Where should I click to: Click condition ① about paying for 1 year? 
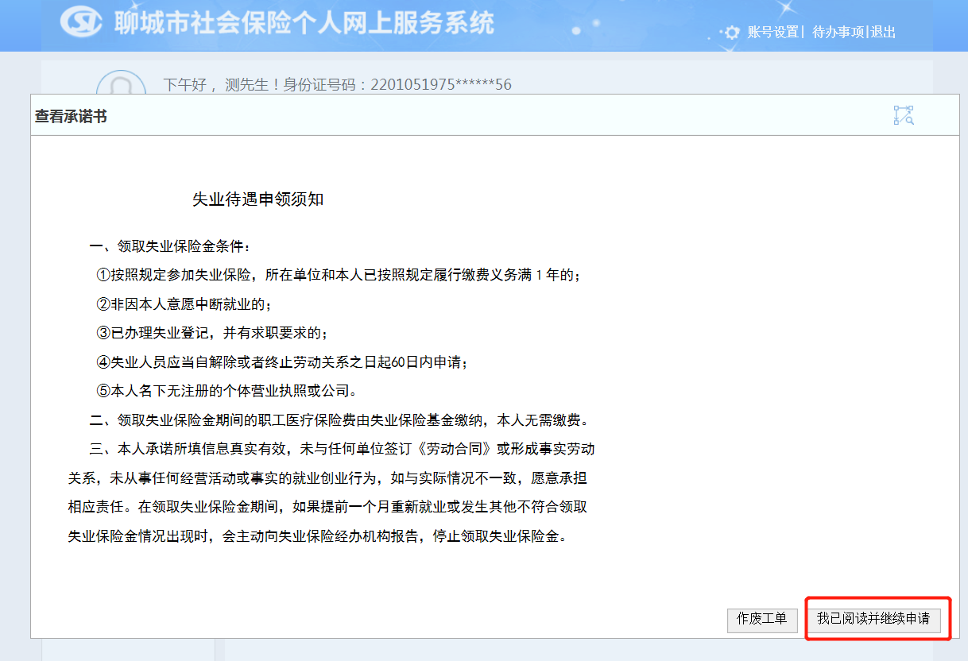[x=338, y=275]
